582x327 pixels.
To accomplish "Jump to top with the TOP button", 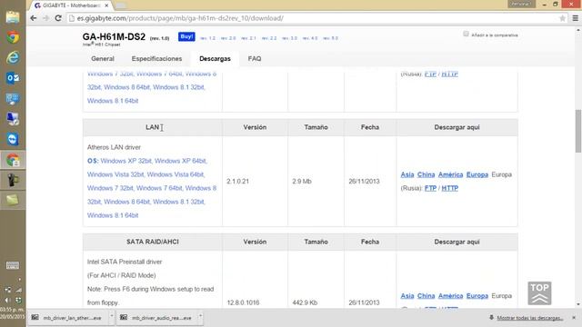I will click(x=539, y=293).
